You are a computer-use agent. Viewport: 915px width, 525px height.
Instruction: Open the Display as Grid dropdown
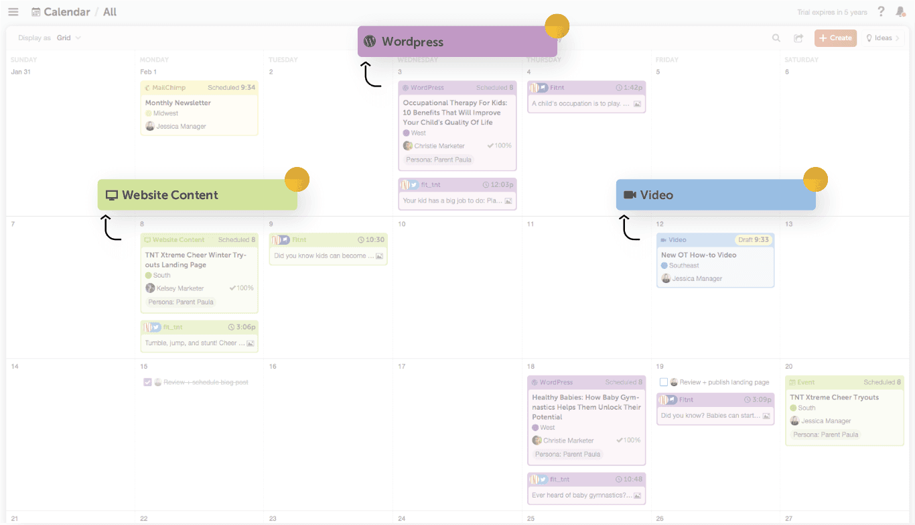tap(50, 38)
